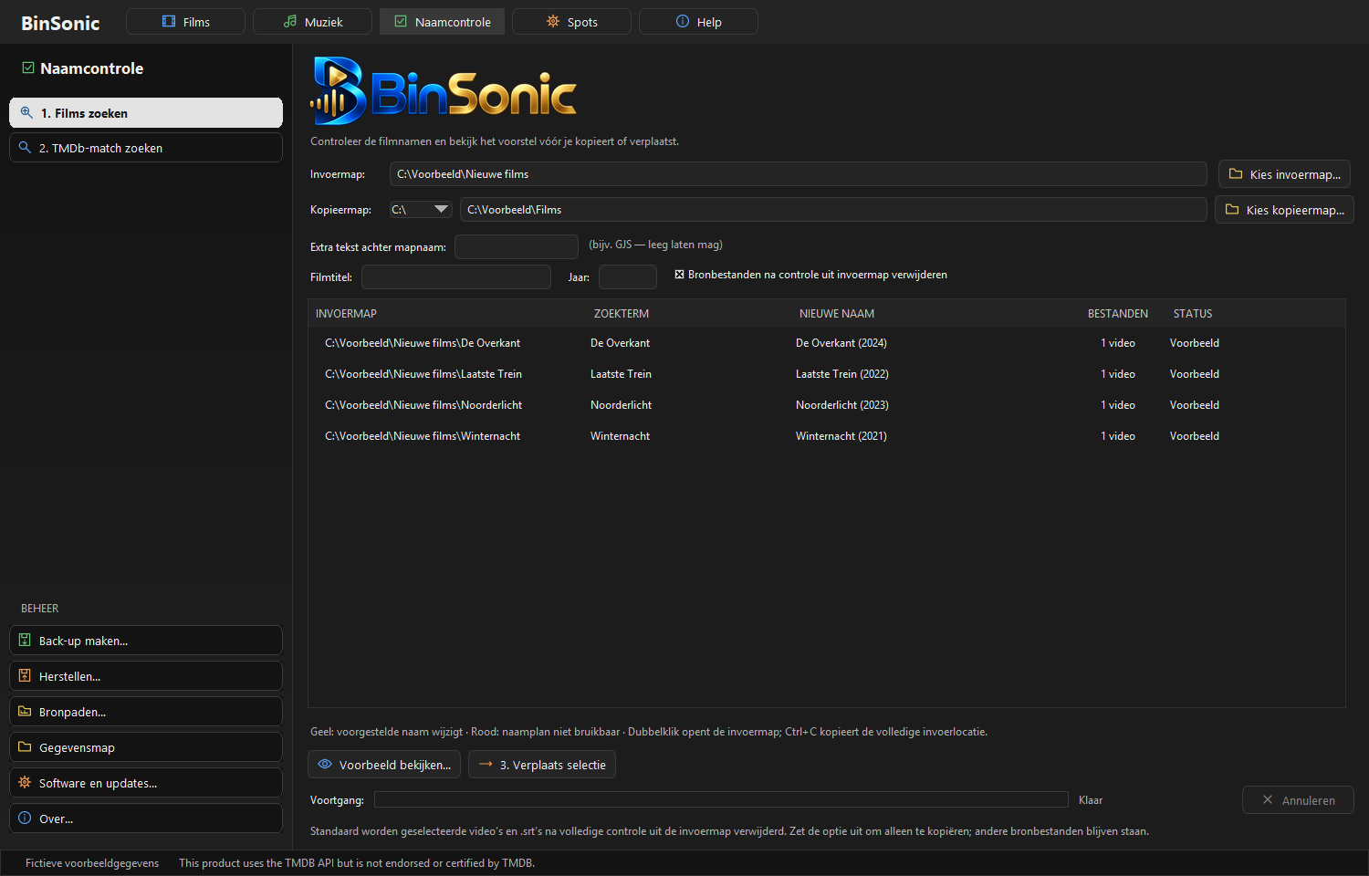Image resolution: width=1369 pixels, height=876 pixels.
Task: Click the Voortgang progress bar
Action: tap(721, 799)
